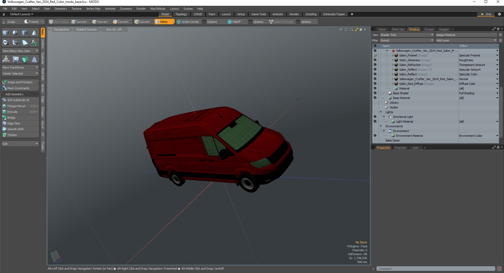
Task: Click the axis orientation gizmo in viewport
Action: tap(56, 256)
